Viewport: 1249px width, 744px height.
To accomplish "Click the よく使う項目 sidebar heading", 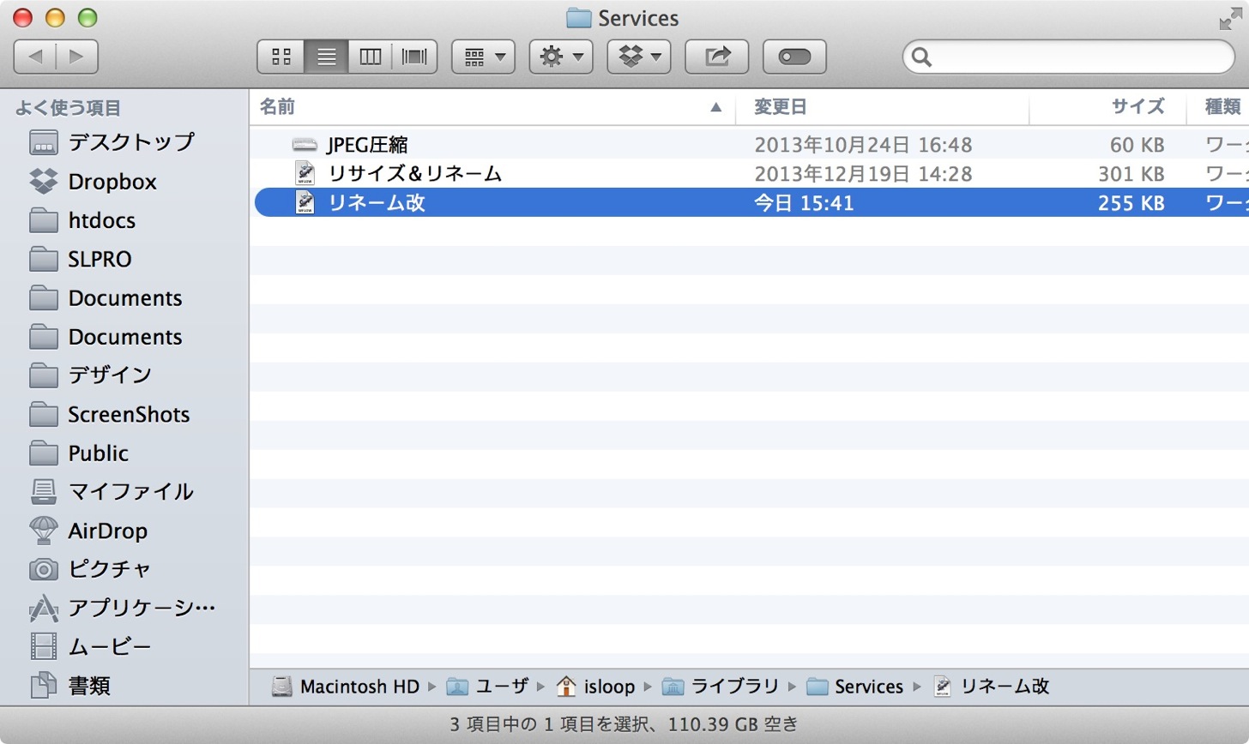I will (68, 108).
